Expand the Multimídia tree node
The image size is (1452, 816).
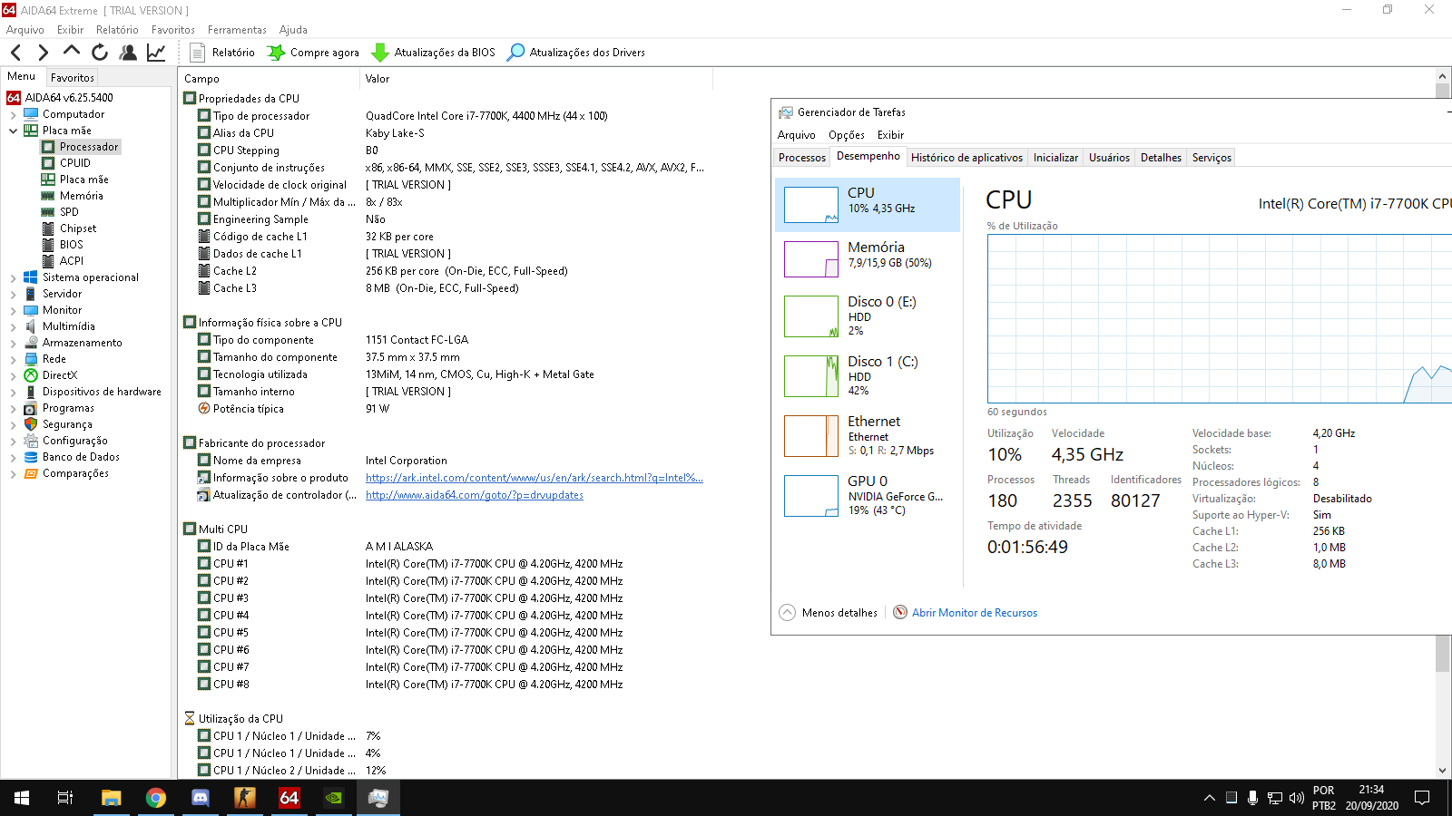click(x=13, y=327)
